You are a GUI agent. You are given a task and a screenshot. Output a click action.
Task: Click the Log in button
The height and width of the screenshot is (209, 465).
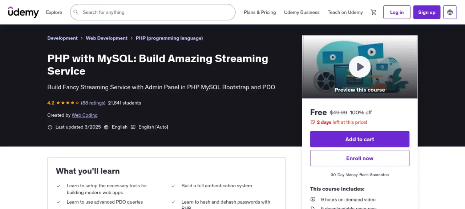pos(397,12)
